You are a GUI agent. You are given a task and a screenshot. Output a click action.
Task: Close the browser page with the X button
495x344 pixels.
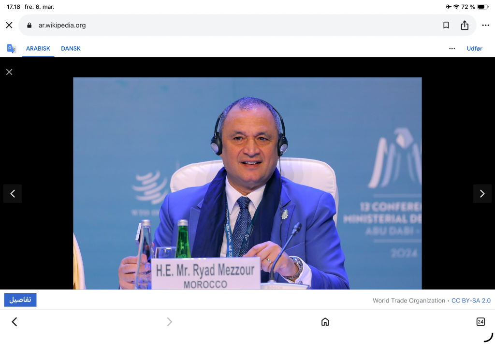[9, 25]
